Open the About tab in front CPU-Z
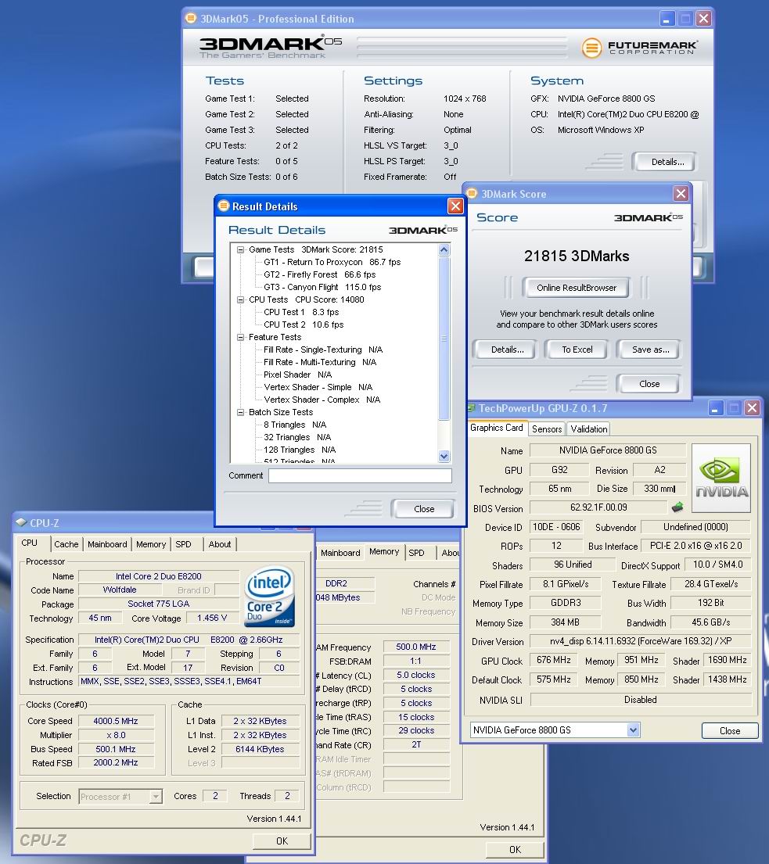 point(219,544)
